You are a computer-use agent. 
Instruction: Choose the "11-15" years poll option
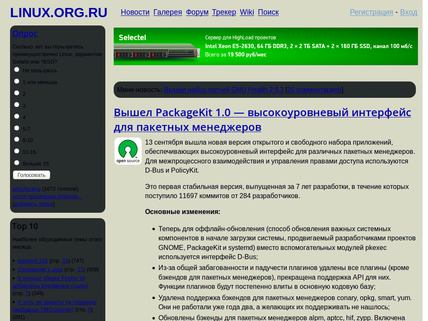(x=17, y=151)
